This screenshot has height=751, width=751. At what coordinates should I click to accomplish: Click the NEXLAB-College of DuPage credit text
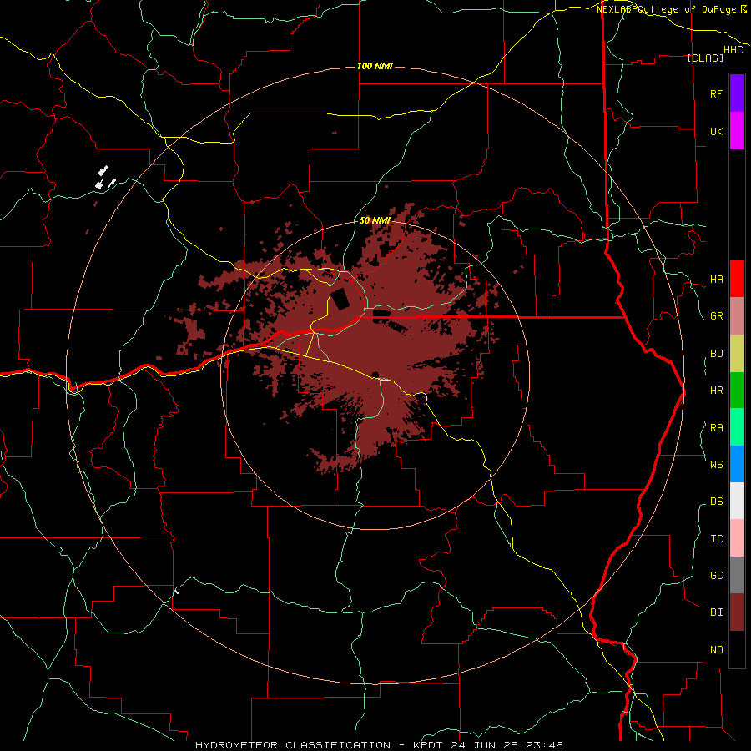pyautogui.click(x=668, y=9)
